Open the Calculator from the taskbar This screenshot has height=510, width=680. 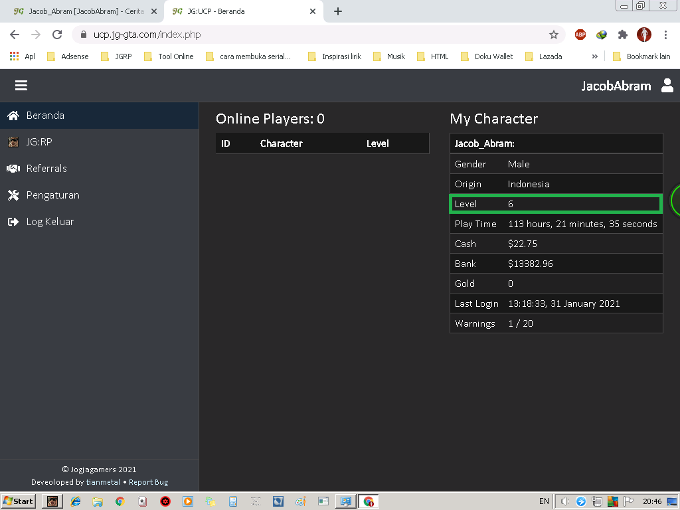233,501
